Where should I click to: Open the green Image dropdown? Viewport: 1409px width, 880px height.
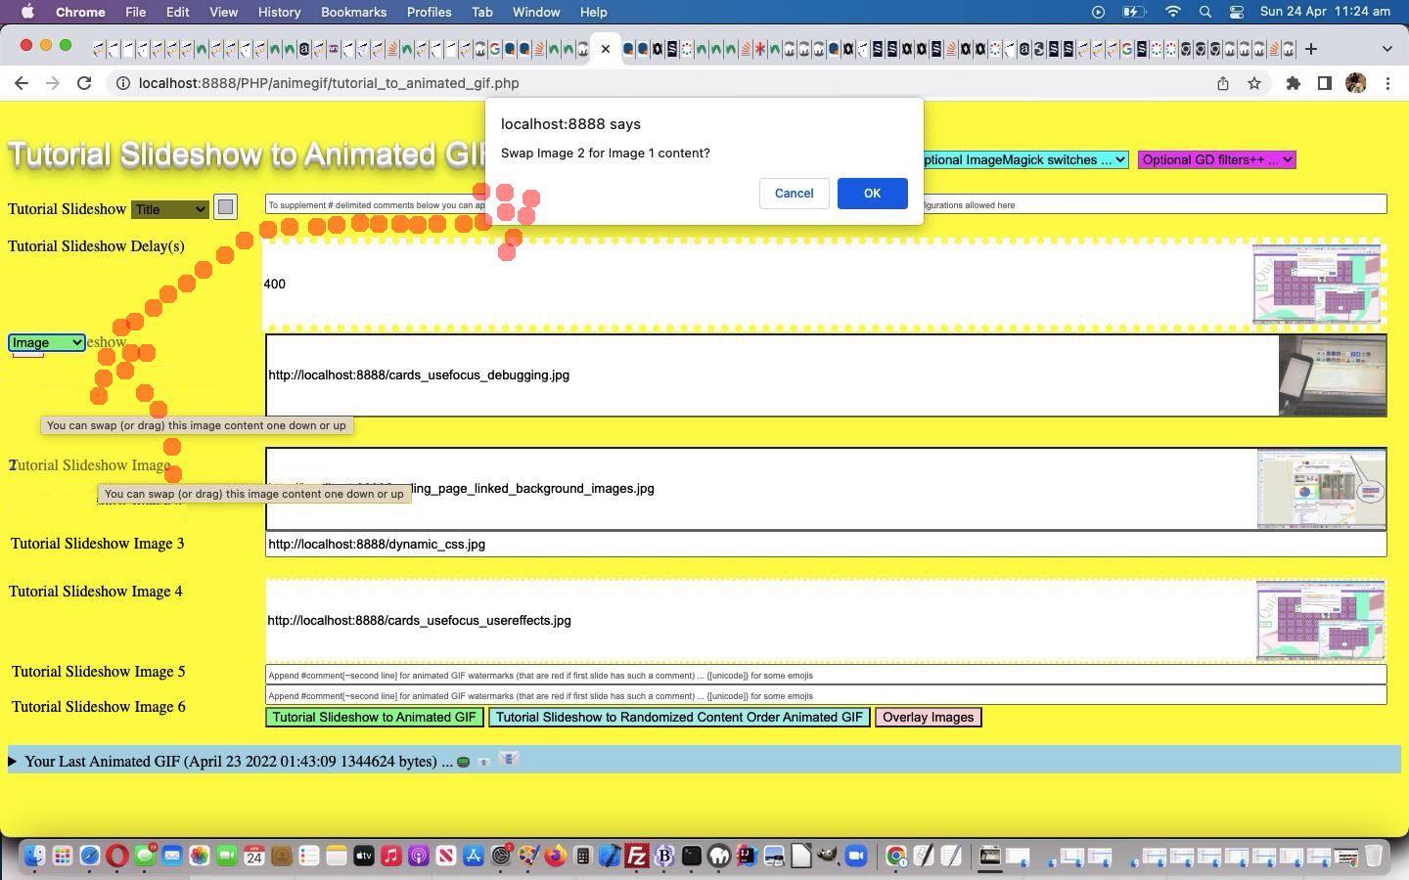[46, 342]
